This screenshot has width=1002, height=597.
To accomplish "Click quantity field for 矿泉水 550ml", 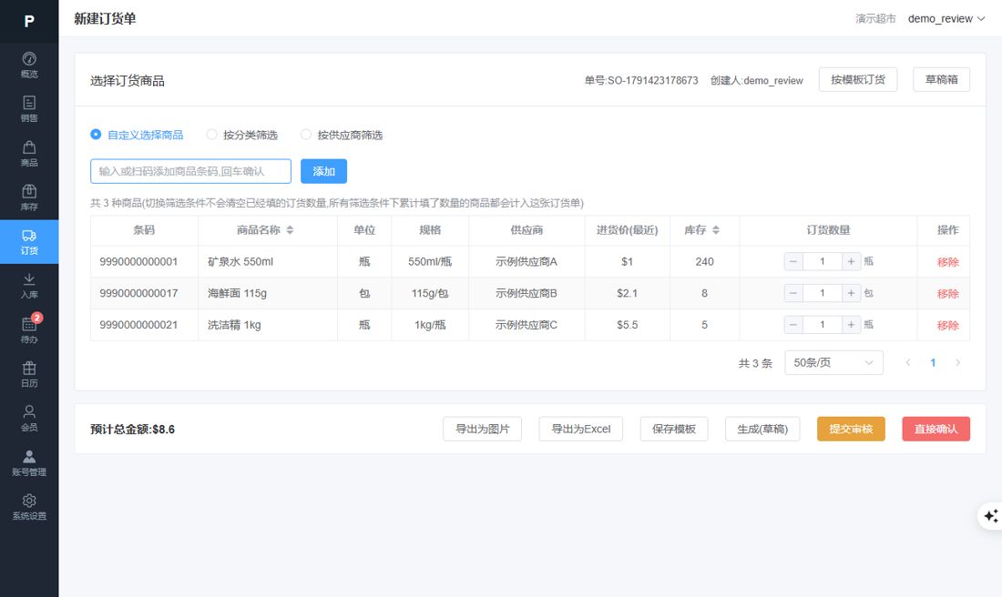I will [x=823, y=261].
